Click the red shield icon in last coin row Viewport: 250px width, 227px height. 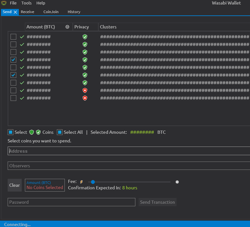coord(85,98)
